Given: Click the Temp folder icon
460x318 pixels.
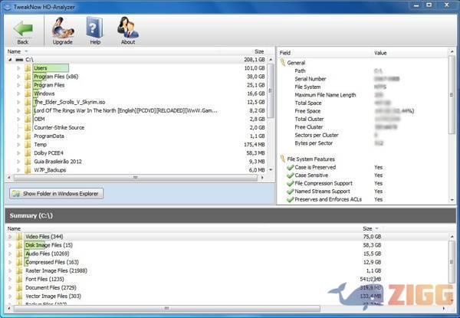Looking at the screenshot, I should tap(28, 145).
